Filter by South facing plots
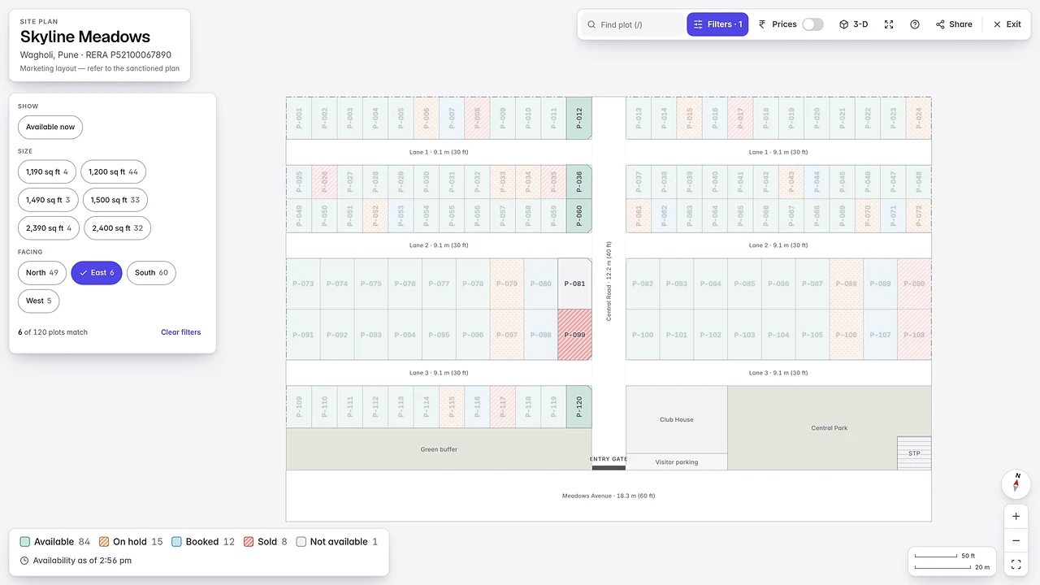 click(151, 273)
